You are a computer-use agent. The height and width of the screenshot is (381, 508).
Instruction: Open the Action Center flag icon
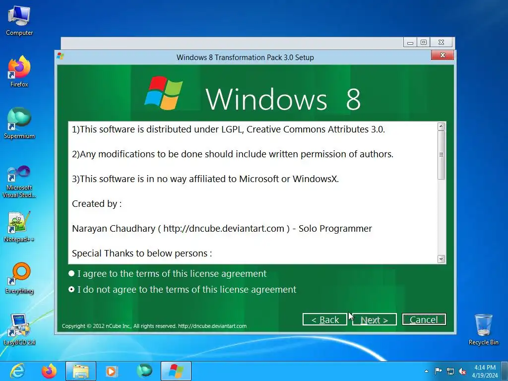point(438,371)
